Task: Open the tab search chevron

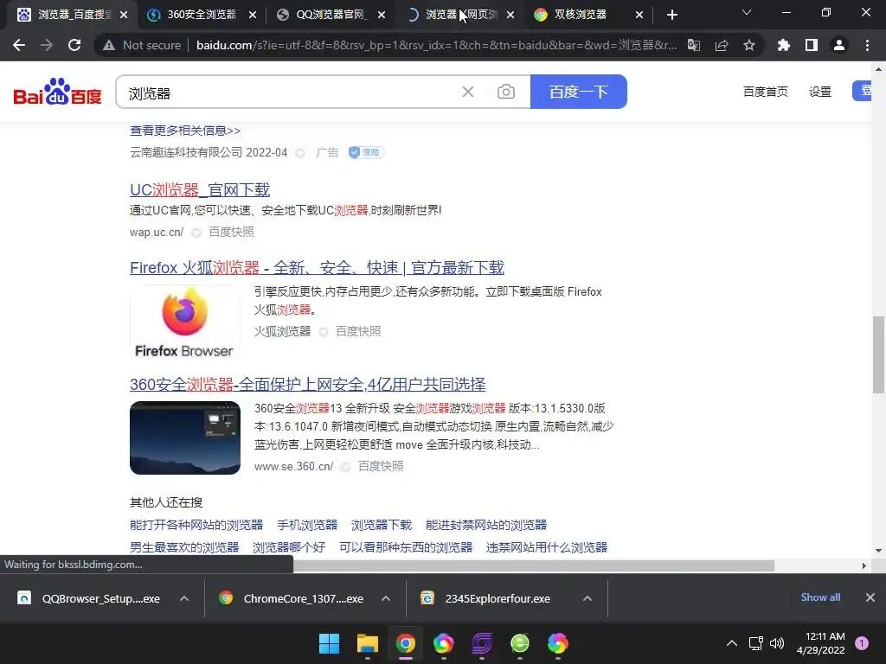Action: pos(747,12)
